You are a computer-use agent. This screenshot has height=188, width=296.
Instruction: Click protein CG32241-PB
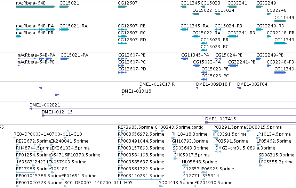[242, 62]
